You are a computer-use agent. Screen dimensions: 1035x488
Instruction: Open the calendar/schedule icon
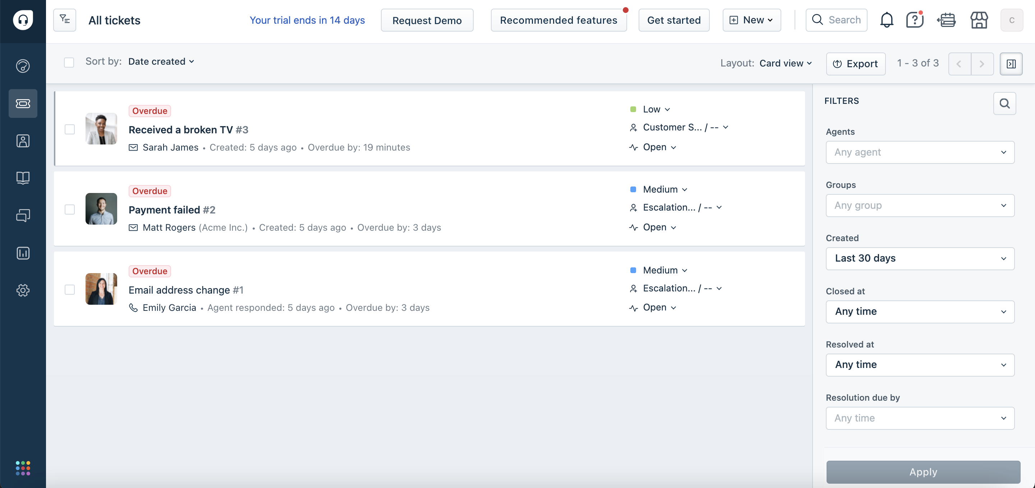(947, 20)
